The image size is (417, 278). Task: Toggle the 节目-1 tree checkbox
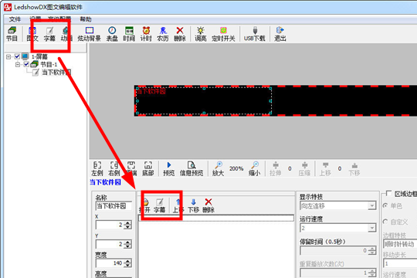(x=26, y=64)
